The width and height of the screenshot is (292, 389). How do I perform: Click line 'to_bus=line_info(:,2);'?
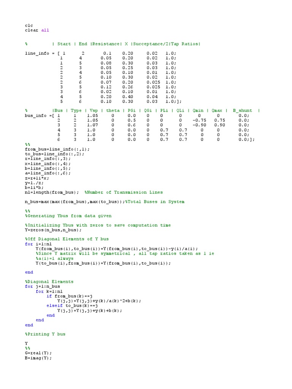54,154
